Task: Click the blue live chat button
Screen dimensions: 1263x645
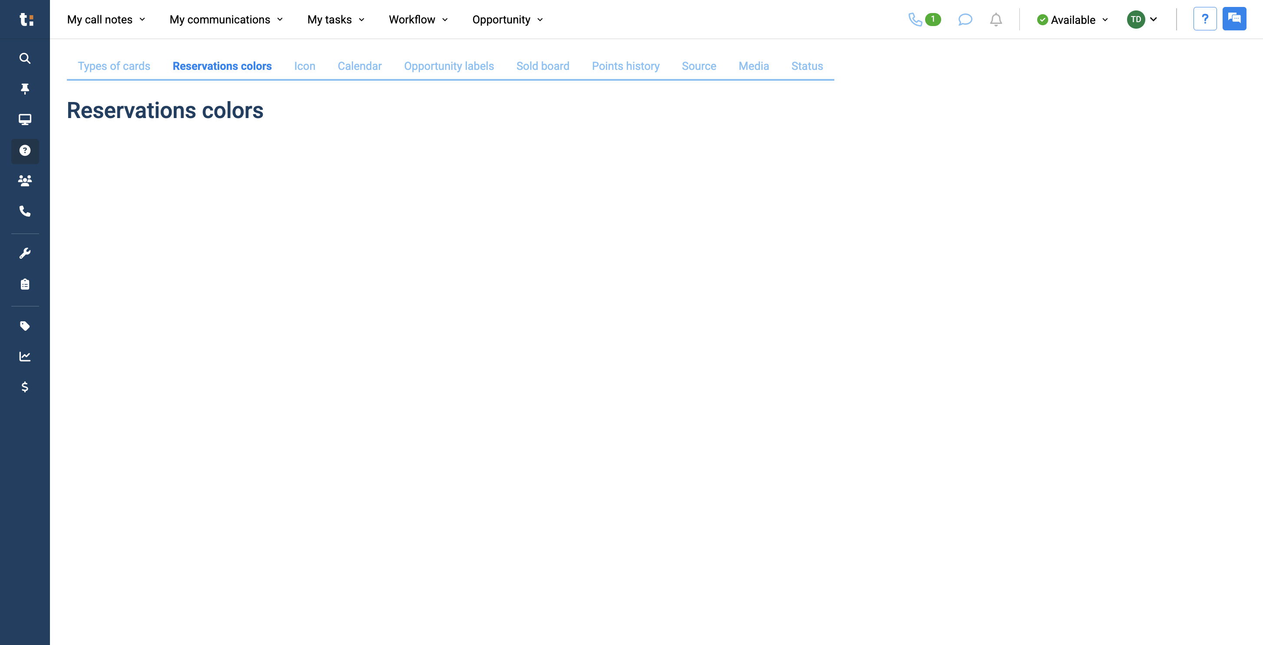Action: click(x=1234, y=19)
